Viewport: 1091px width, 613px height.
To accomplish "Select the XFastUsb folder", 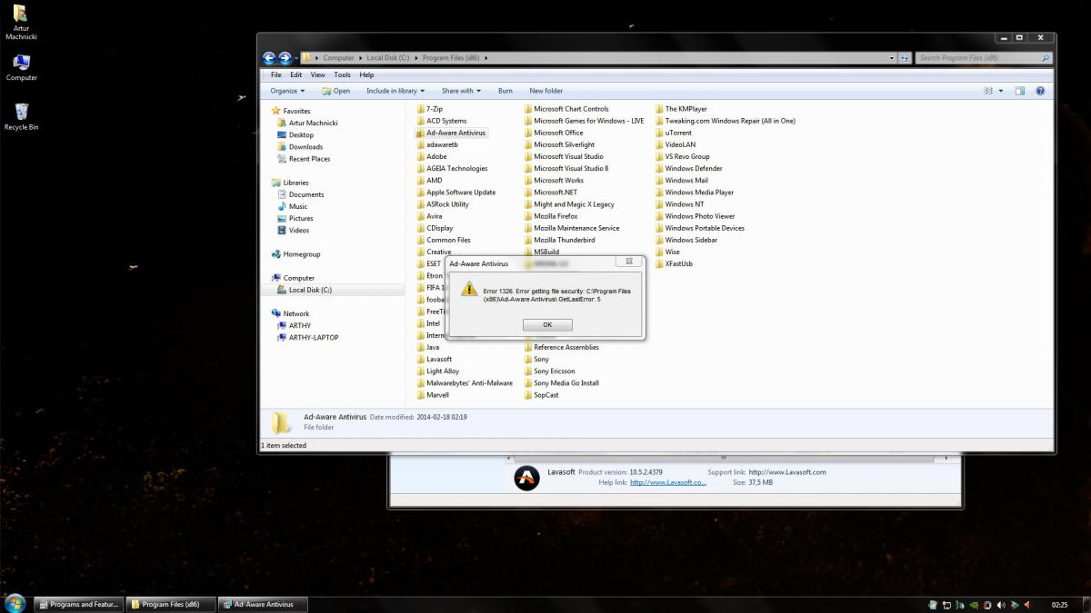I will (x=673, y=263).
